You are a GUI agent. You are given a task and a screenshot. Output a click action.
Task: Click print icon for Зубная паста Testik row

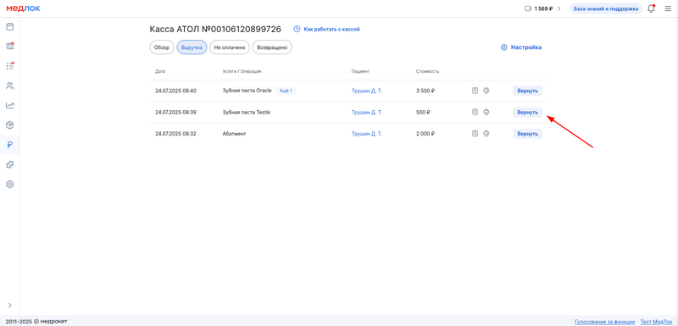486,113
